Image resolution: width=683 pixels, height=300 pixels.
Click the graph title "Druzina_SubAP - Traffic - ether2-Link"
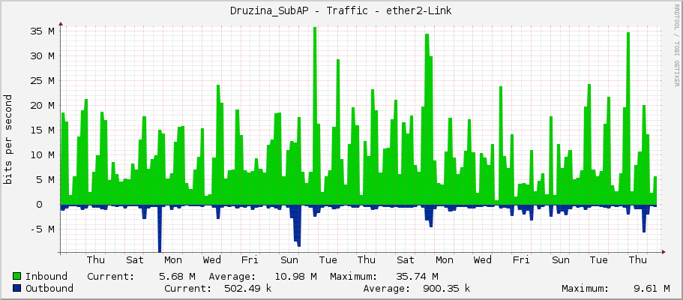(x=341, y=11)
